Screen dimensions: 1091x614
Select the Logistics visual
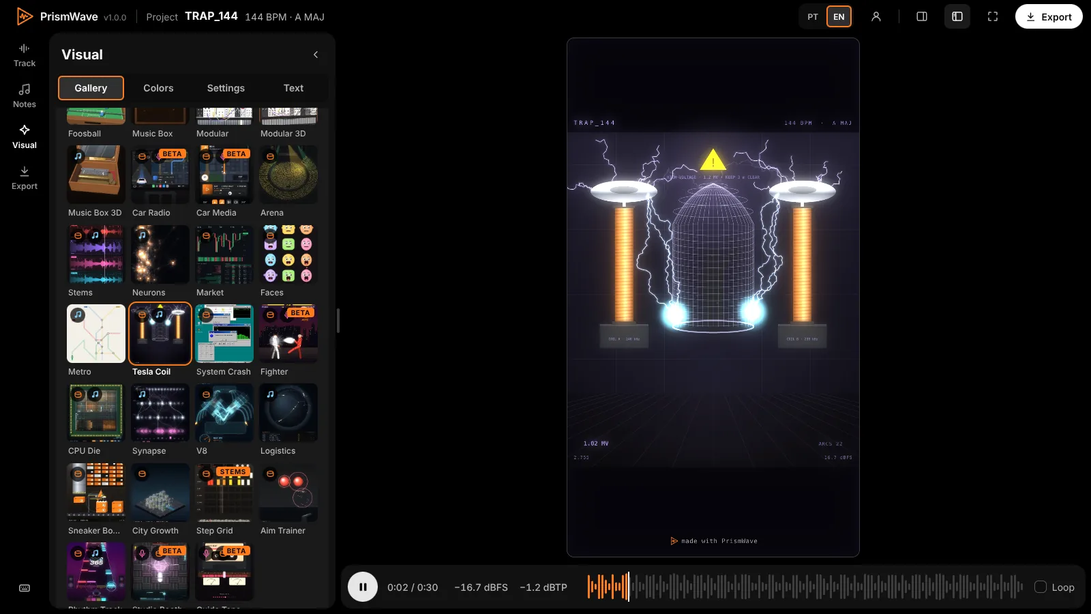pos(288,420)
